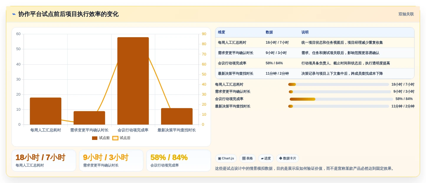The width and height of the screenshot is (426, 183).
Task: Click the 数据 column header
Action: point(269,32)
